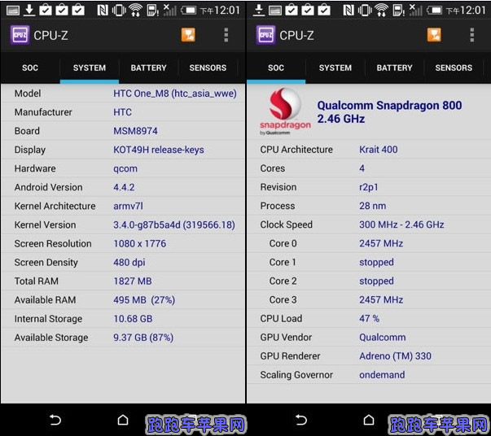Tap the Home navigation button in right screen
This screenshot has height=436, width=491.
(369, 420)
